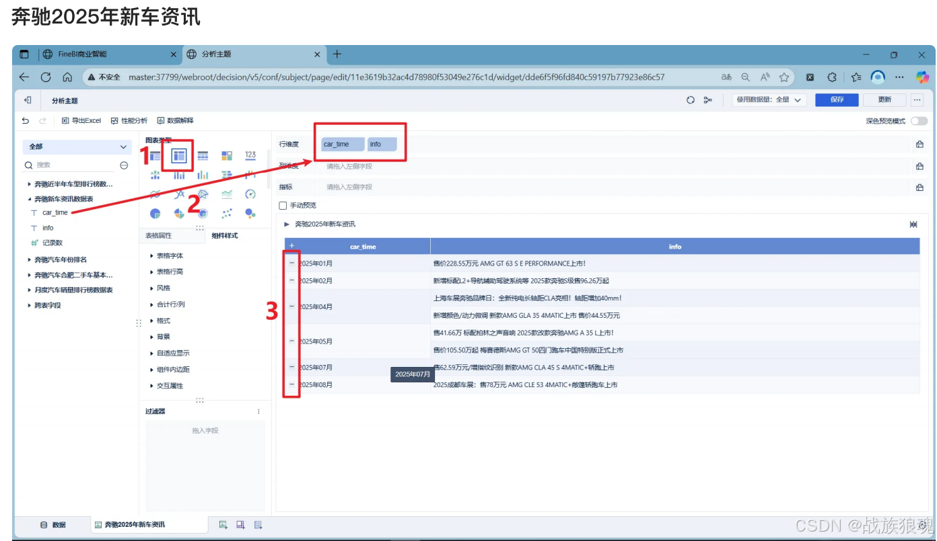
Task: Select the blue pie chart type
Action: (x=155, y=214)
